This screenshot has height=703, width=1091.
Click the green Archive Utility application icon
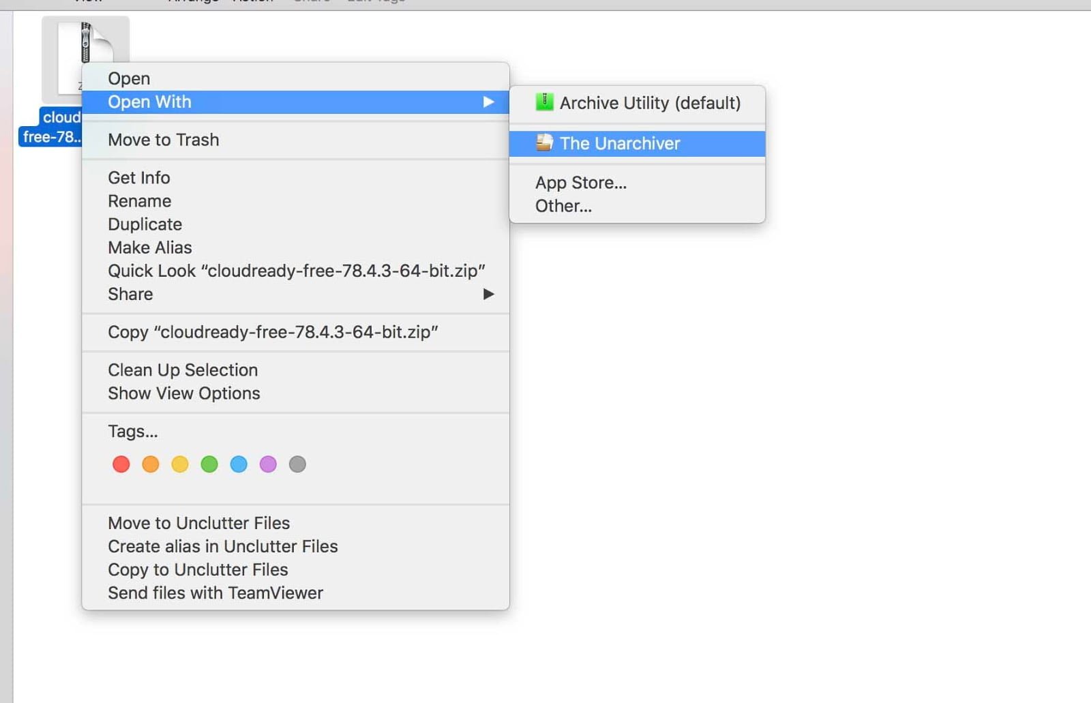point(544,102)
